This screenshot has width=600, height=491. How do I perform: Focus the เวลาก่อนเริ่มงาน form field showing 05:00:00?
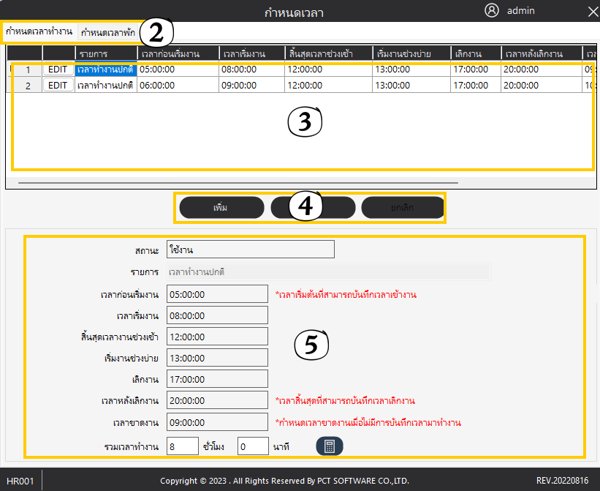(x=217, y=294)
